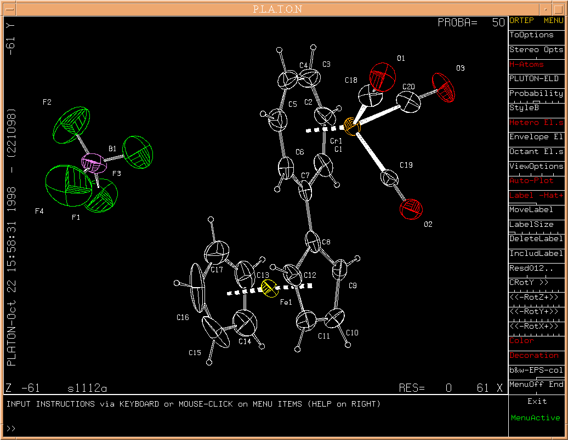
Task: Choose the Envelope El ellipsoid style
Action: point(536,137)
